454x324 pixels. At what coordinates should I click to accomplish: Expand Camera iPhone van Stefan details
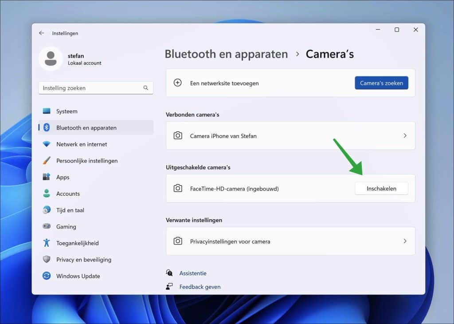[x=404, y=136]
